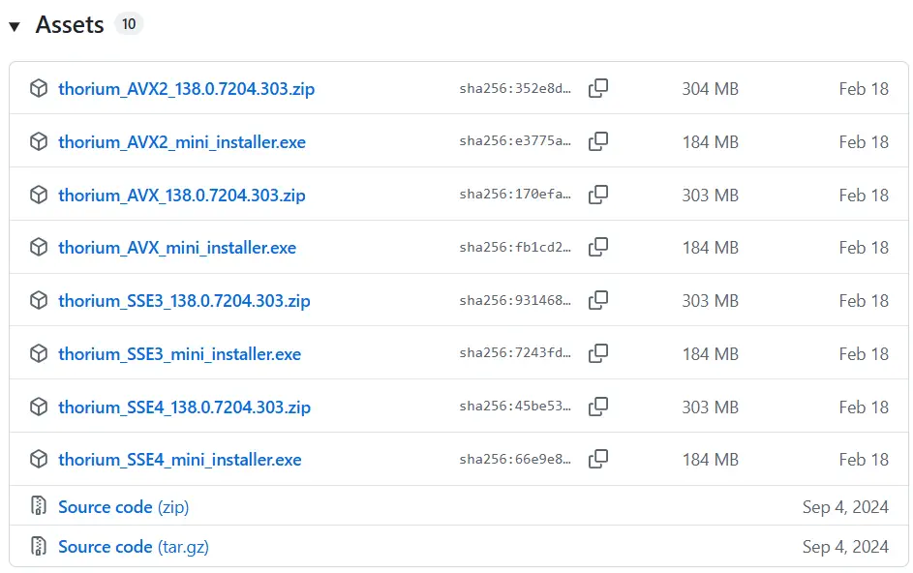Download Source code (zip)
The height and width of the screenshot is (573, 913).
(123, 507)
